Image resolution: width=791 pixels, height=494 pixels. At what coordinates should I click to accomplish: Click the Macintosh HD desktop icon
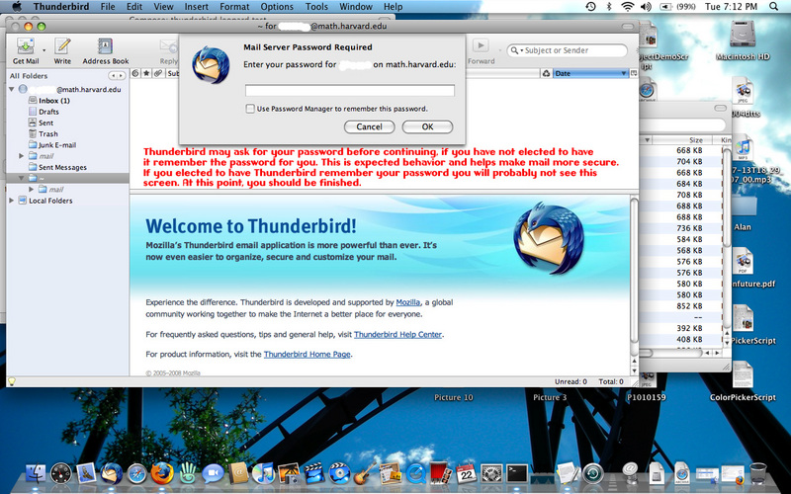[750, 40]
